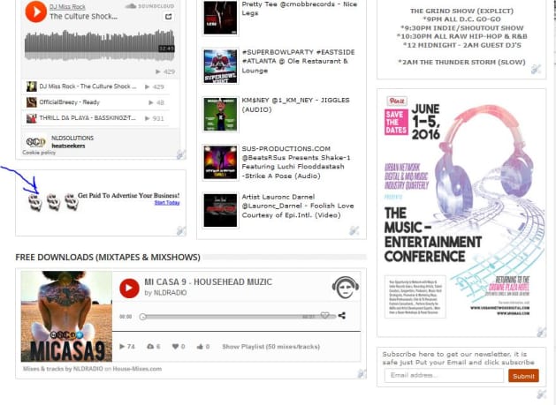Click edit wrench icon on advertise widget
Image resolution: width=556 pixels, height=405 pixels.
click(181, 231)
